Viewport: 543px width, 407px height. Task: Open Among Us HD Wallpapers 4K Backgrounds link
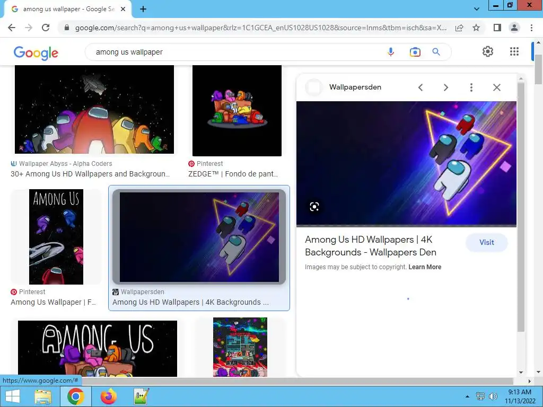click(x=190, y=302)
